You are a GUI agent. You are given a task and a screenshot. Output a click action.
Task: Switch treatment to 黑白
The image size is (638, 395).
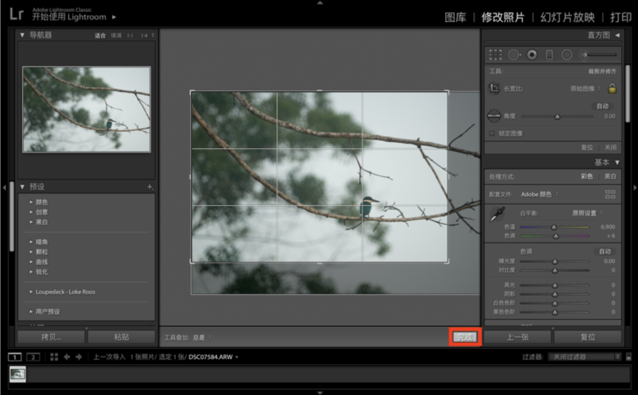tap(610, 176)
